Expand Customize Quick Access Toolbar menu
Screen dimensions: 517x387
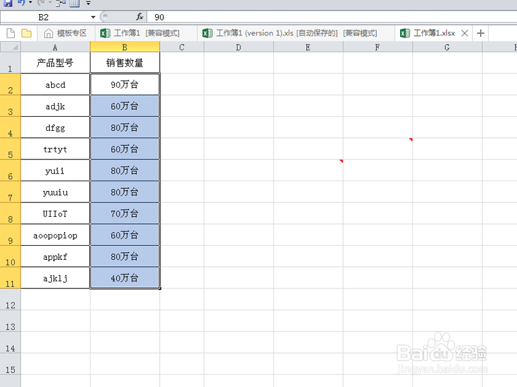pyautogui.click(x=88, y=3)
